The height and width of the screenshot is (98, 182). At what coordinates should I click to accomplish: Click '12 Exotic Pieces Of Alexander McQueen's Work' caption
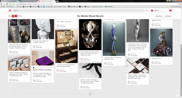pos(113,58)
